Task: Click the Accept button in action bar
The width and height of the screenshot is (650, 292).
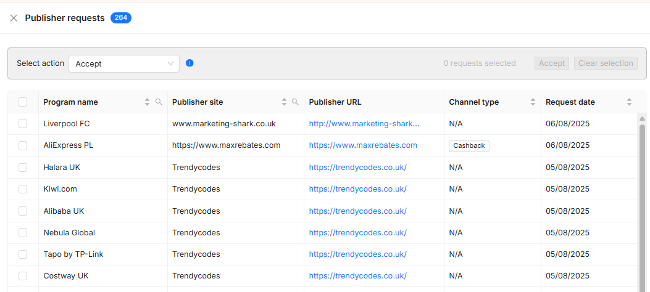Action: pos(551,63)
